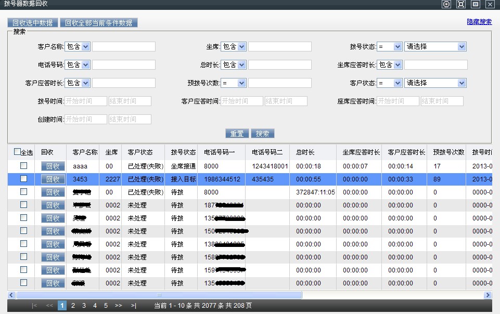Tick the checkbox for customer 3453 row
The image size is (500, 314).
point(23,179)
